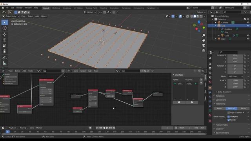Open the Render properties tab icon
The image size is (251, 141).
(210, 64)
